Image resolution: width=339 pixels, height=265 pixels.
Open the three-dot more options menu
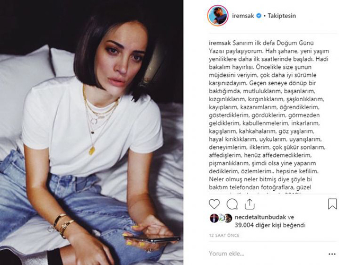coord(332,254)
